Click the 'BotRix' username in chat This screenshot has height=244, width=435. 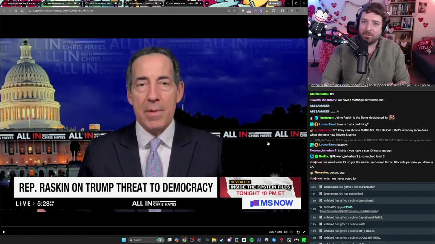[324, 157]
